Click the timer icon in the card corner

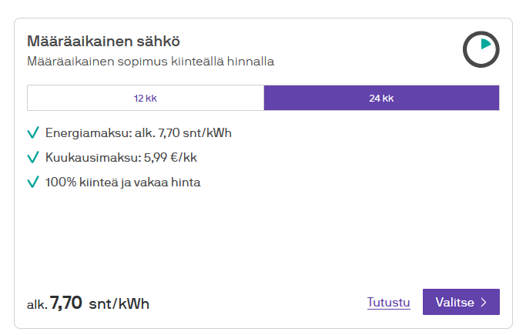click(481, 50)
